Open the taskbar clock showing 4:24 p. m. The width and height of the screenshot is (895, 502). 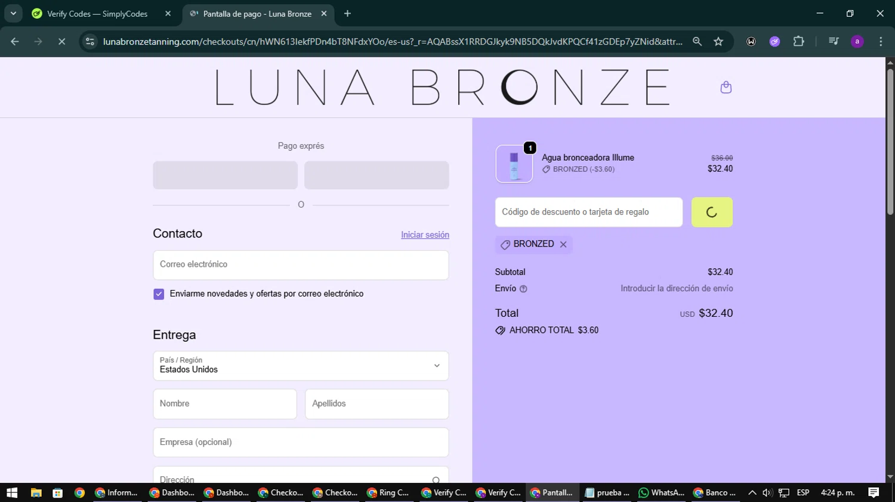click(x=838, y=492)
